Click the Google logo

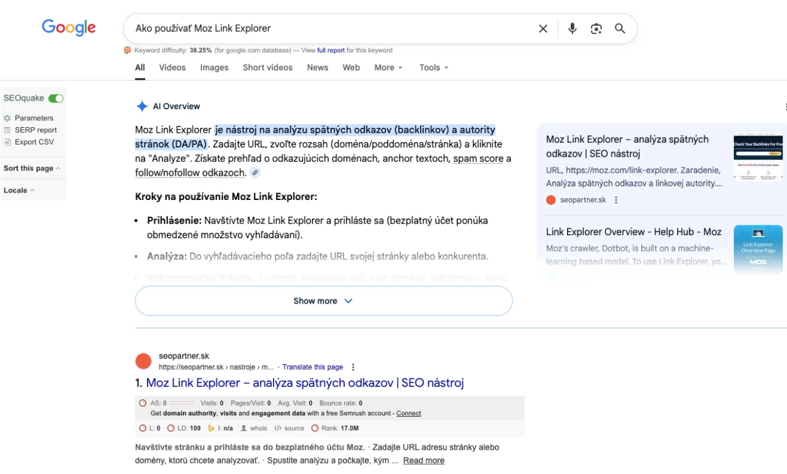[x=69, y=28]
